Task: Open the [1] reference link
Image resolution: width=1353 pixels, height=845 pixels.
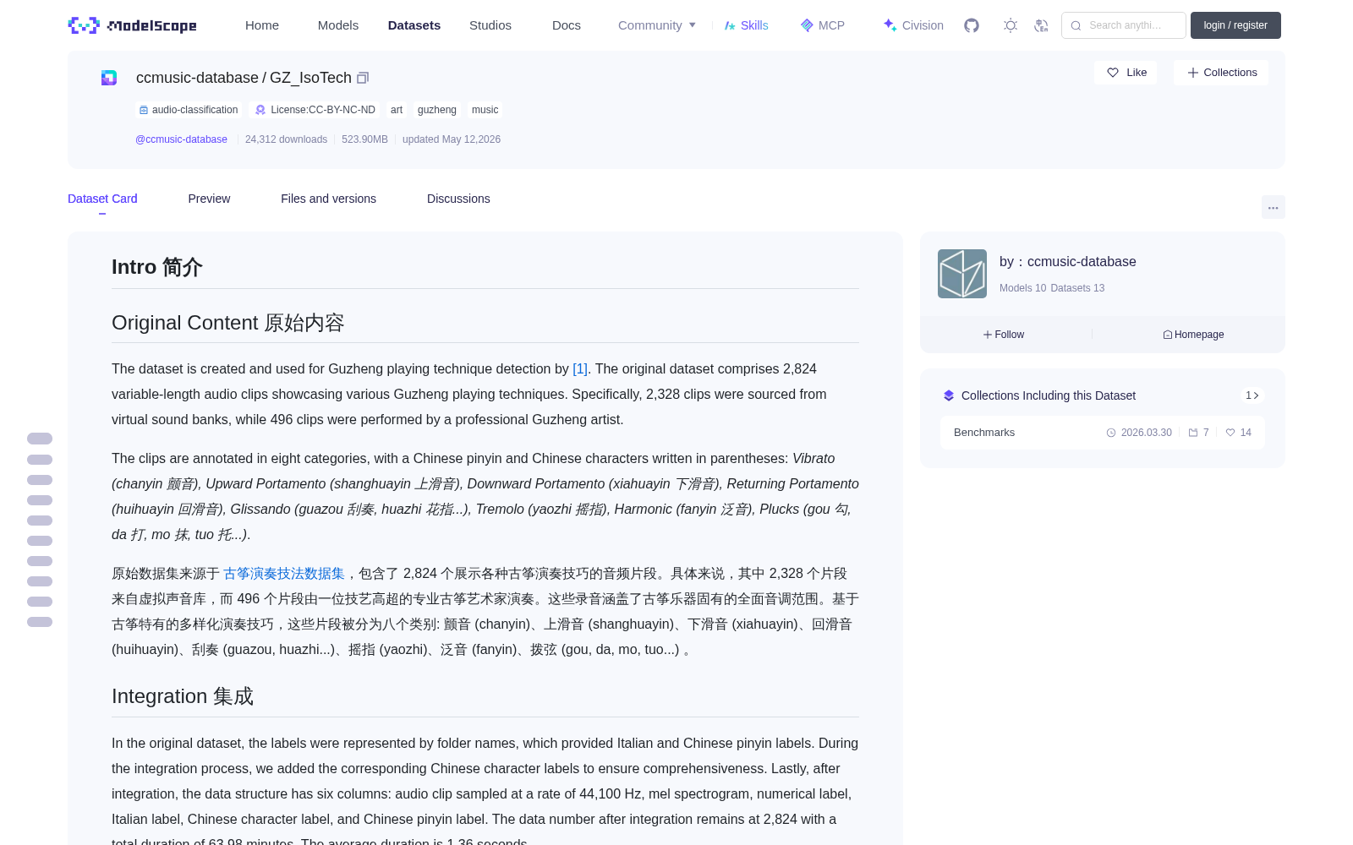Action: tap(580, 369)
